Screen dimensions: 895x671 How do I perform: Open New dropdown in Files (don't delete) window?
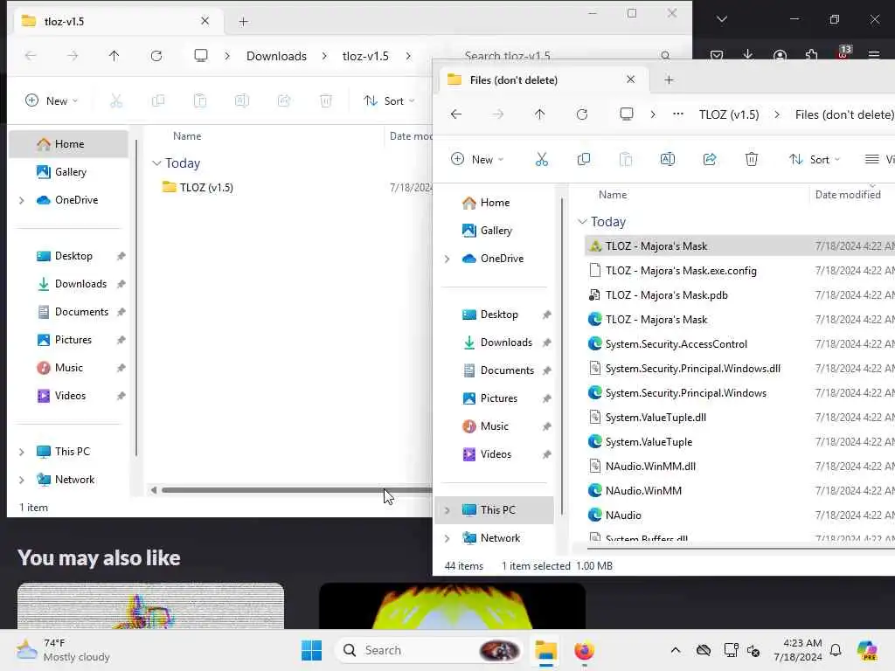tap(477, 159)
